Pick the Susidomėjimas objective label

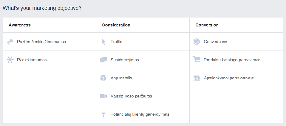(124, 60)
